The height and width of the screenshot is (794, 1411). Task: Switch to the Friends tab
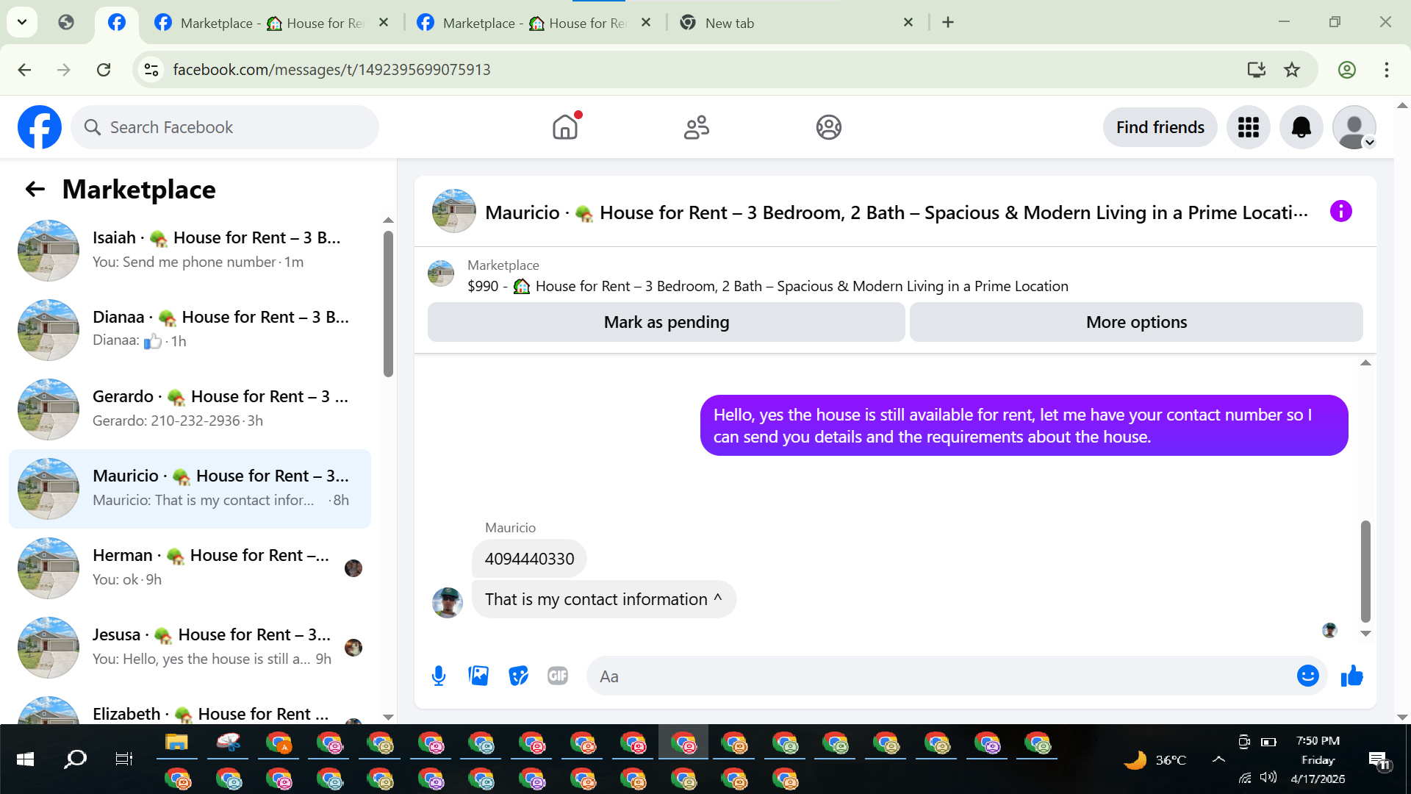tap(697, 127)
